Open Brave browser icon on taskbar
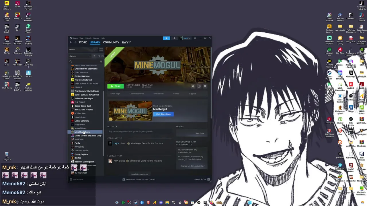Viewport: 367px width, 206px height. (x=148, y=203)
